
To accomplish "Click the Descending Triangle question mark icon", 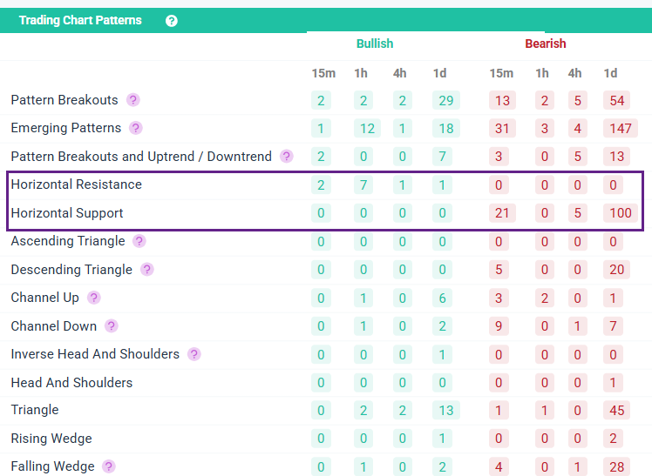I will click(x=147, y=270).
